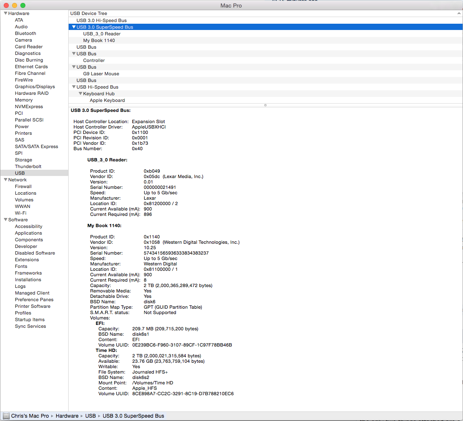463x421 pixels.
Task: Select PCI in the sidebar
Action: click(19, 113)
